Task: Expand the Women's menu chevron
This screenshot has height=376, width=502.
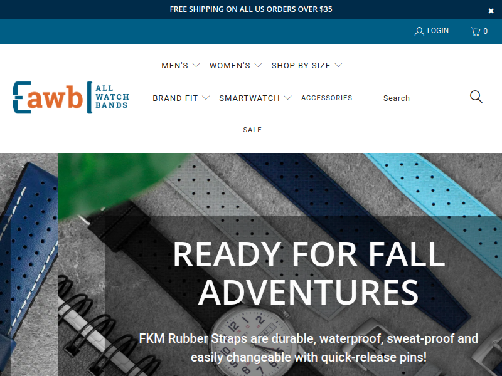Action: [258, 65]
